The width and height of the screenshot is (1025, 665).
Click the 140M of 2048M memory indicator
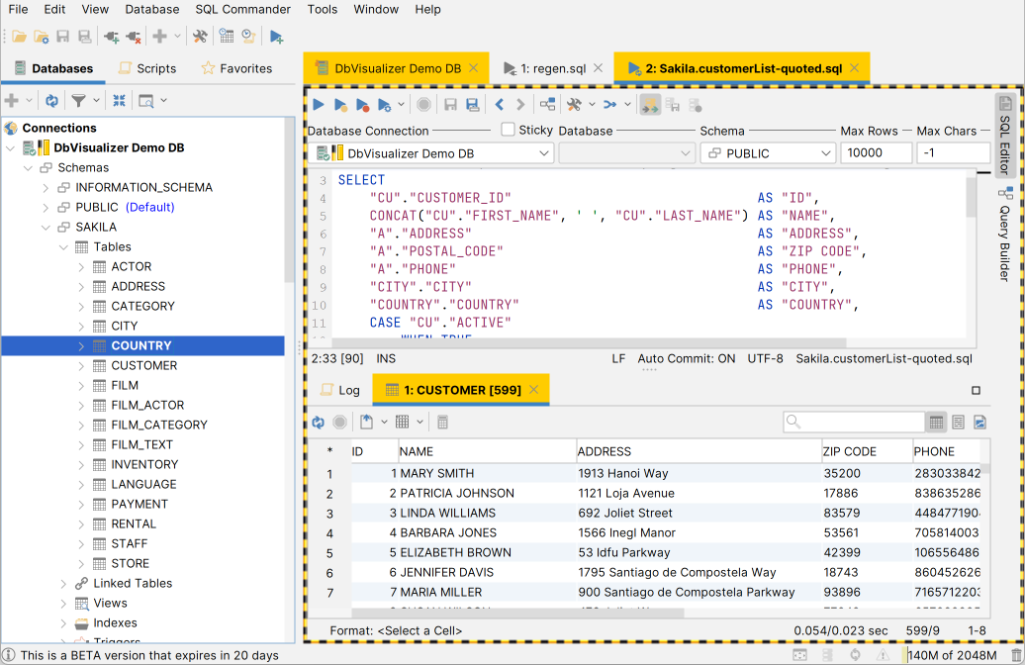pos(952,654)
